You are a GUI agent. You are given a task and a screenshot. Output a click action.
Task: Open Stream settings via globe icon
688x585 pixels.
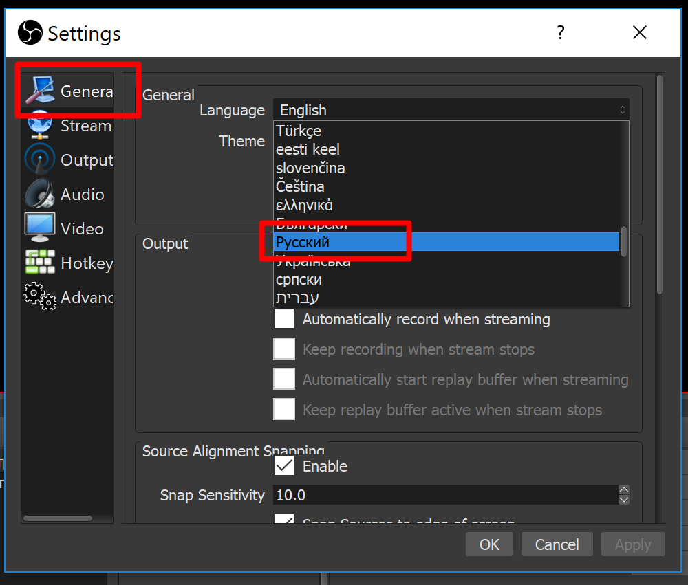pos(40,126)
